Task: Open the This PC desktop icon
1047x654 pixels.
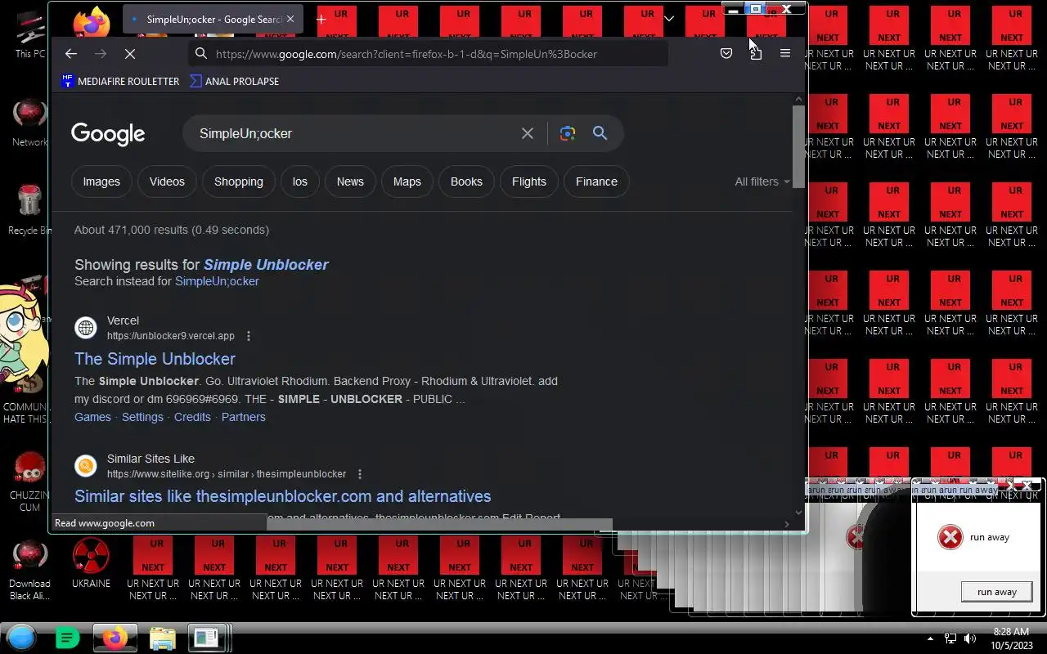Action: tap(29, 34)
